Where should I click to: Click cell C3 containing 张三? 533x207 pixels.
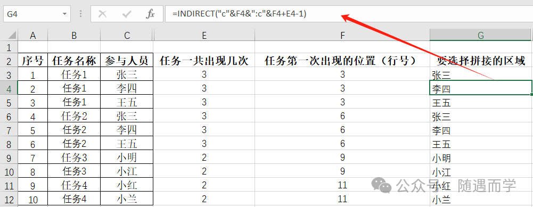pos(127,74)
